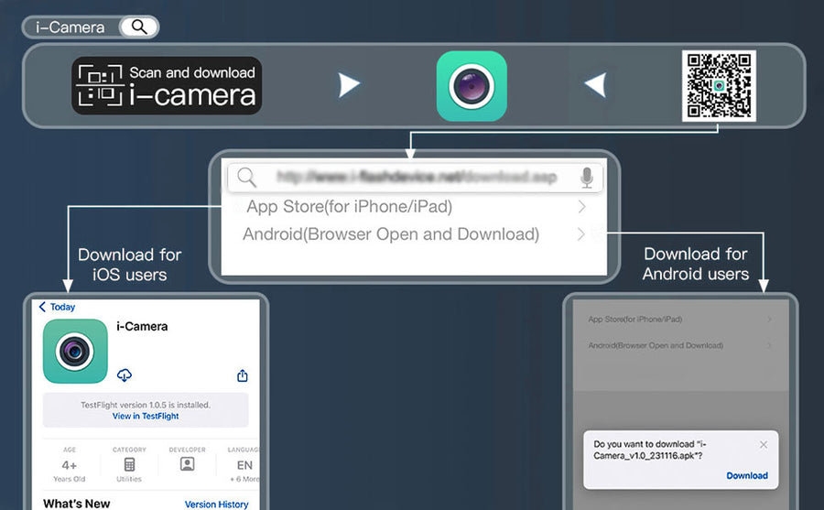
Task: Click the magnifier icon beside i-Camera label
Action: click(x=139, y=27)
